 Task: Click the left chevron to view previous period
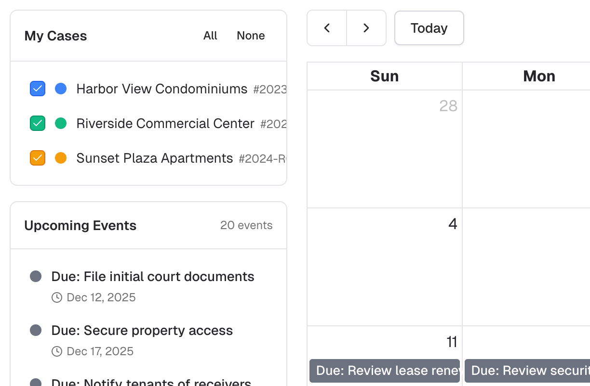click(x=327, y=28)
